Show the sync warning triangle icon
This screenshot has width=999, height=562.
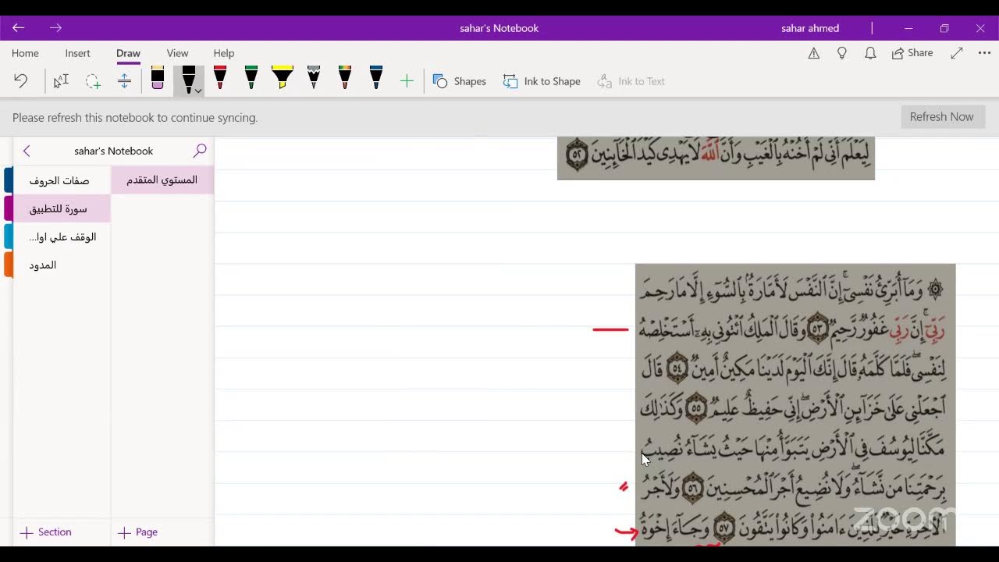pos(813,53)
